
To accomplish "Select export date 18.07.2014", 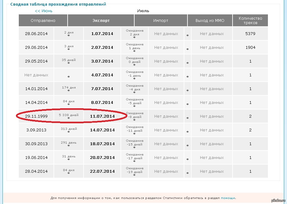I will (102, 144).
